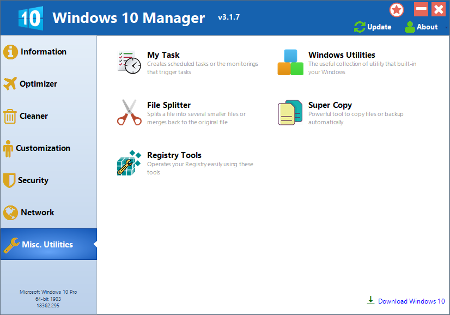Click the About button text
This screenshot has width=450, height=315.
[x=427, y=27]
